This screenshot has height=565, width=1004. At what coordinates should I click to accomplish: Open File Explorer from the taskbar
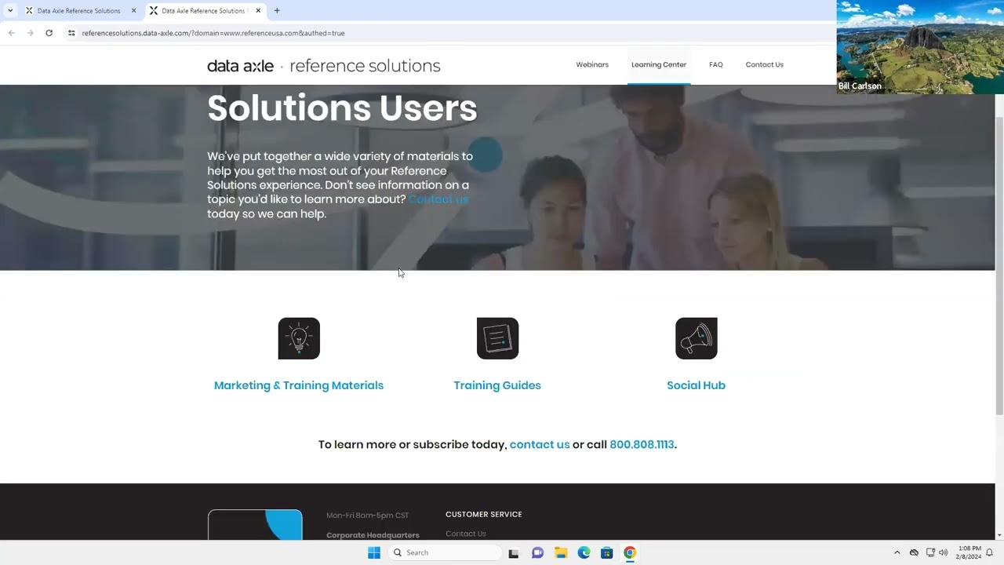[x=561, y=552]
